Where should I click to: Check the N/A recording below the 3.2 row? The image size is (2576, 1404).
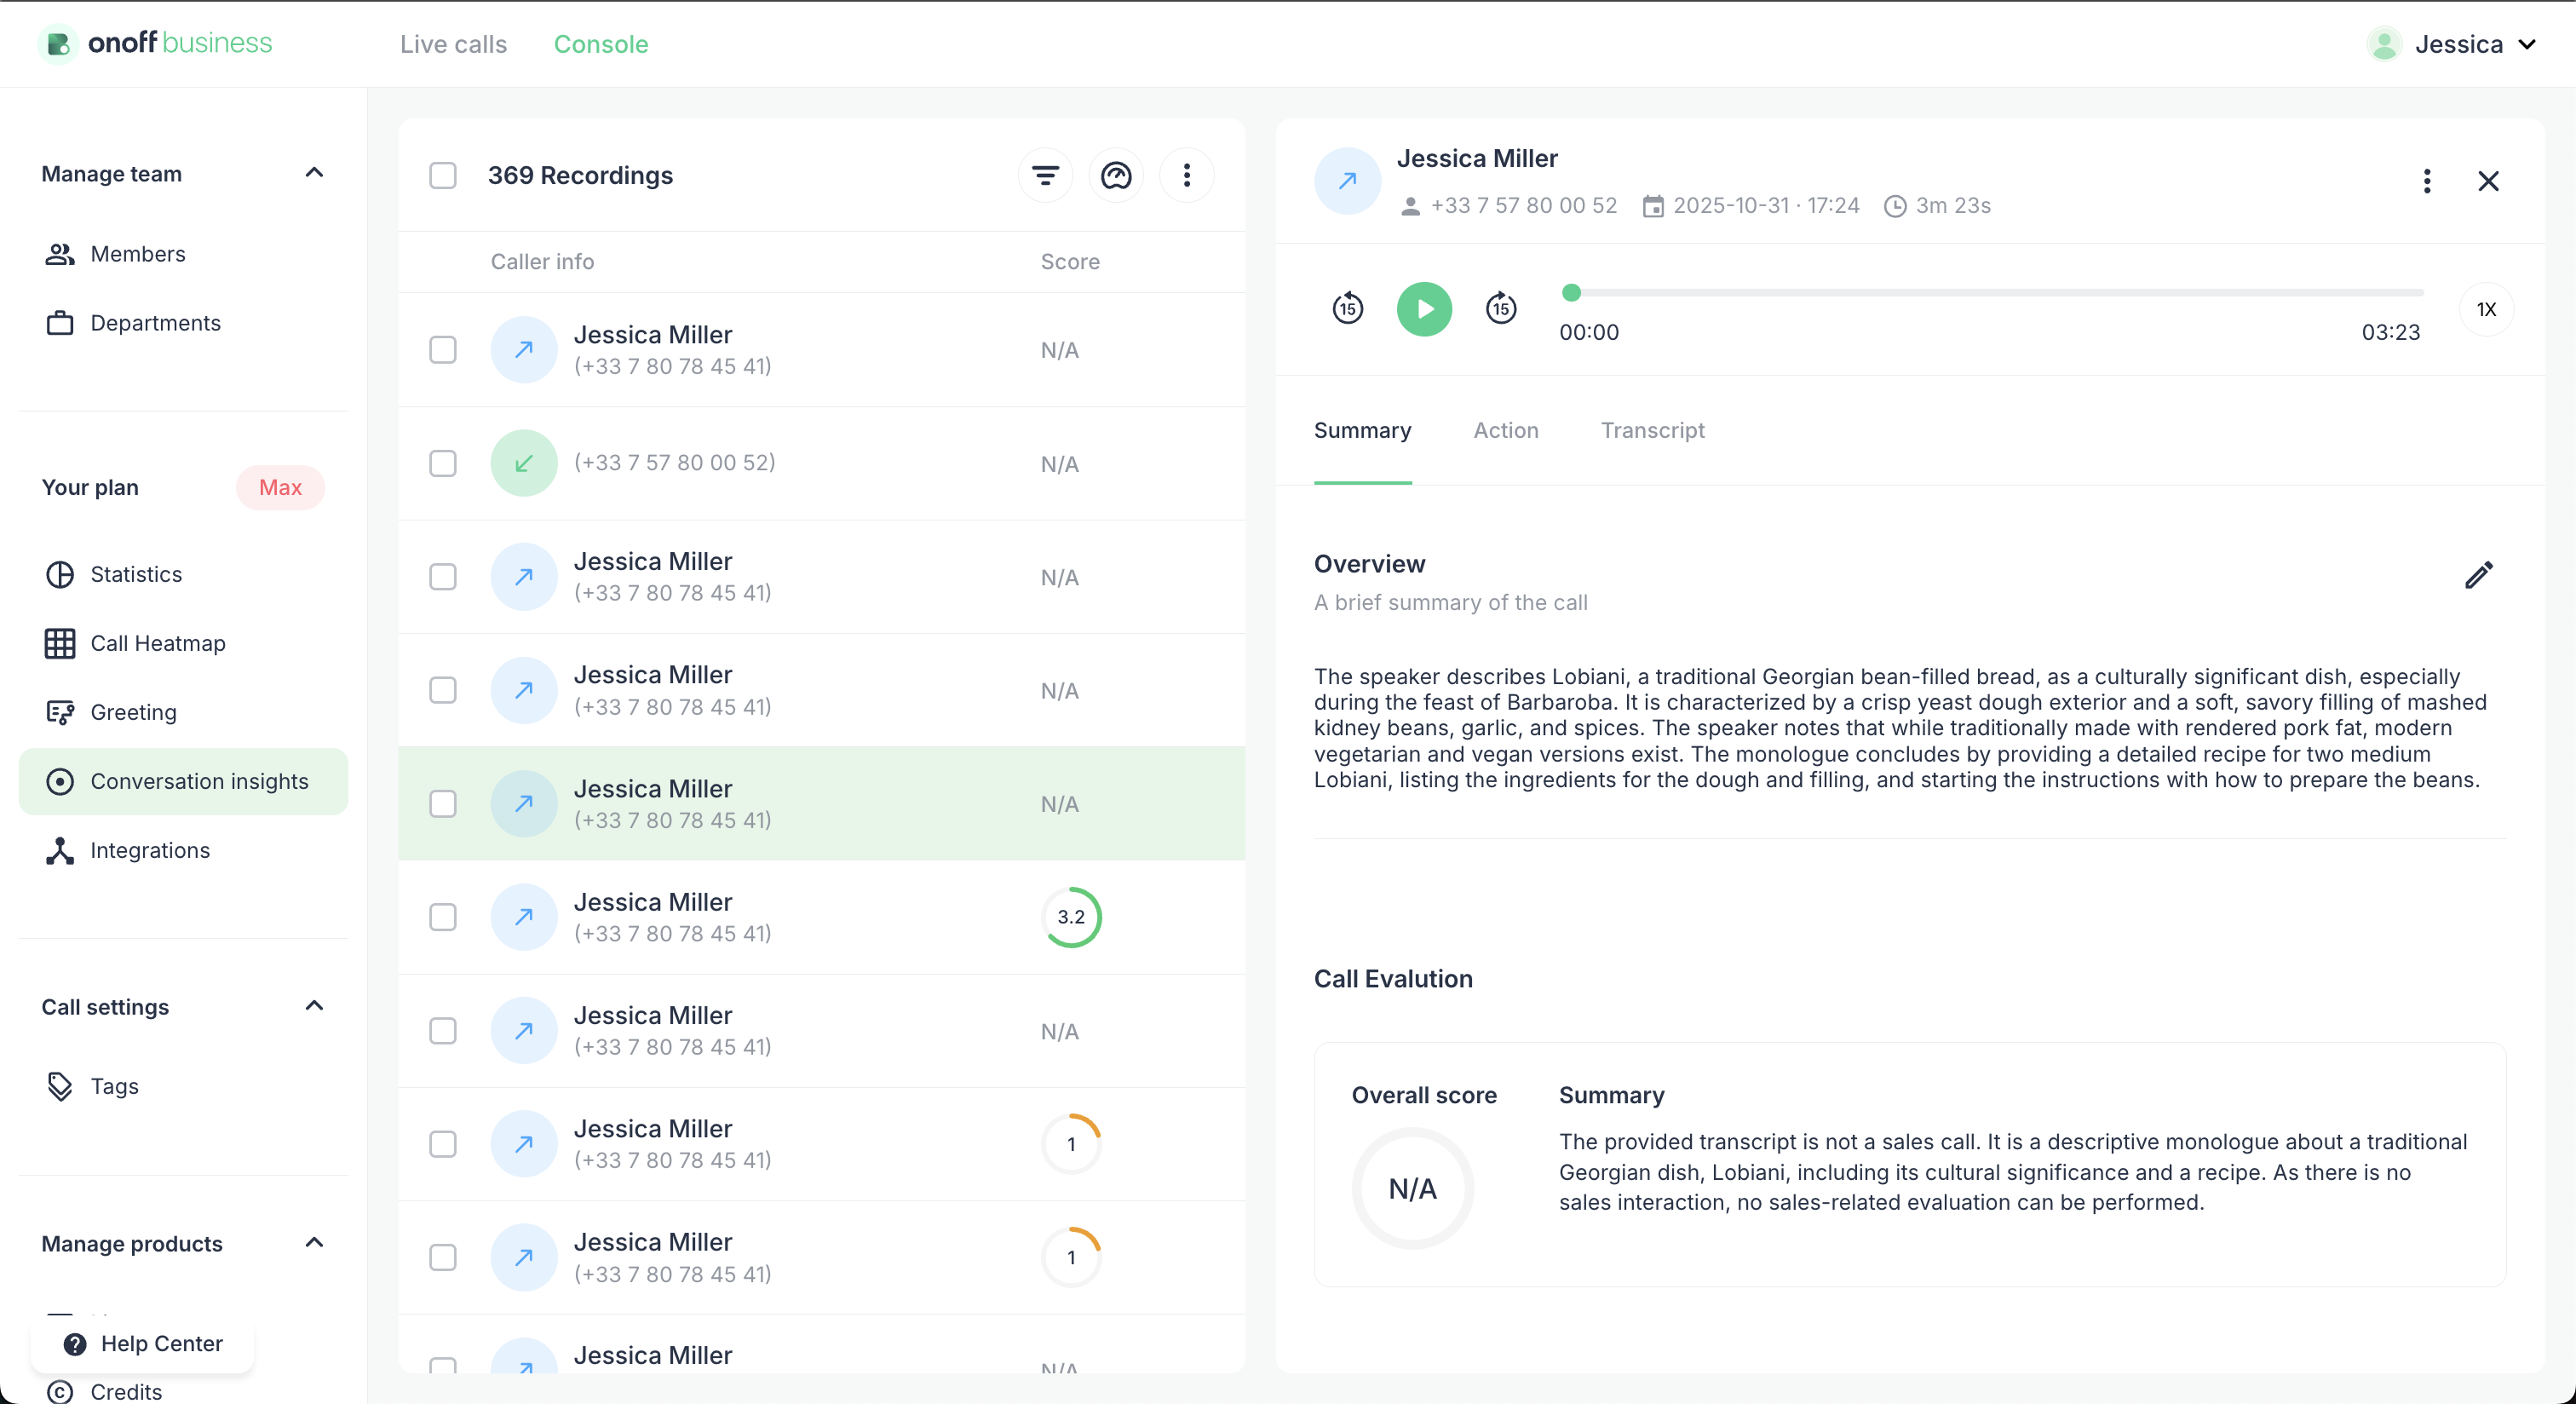coord(442,1031)
